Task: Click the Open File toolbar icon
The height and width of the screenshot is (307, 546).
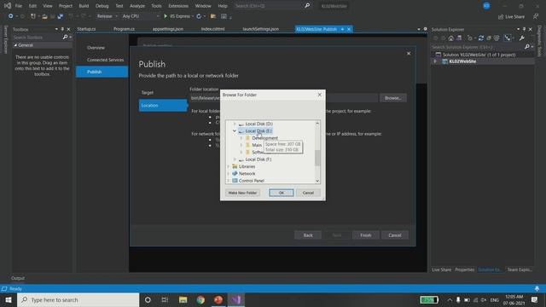Action: click(44, 16)
